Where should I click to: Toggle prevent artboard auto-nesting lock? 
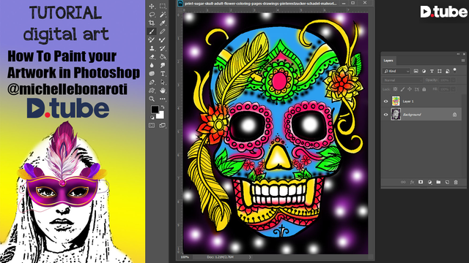(x=417, y=89)
